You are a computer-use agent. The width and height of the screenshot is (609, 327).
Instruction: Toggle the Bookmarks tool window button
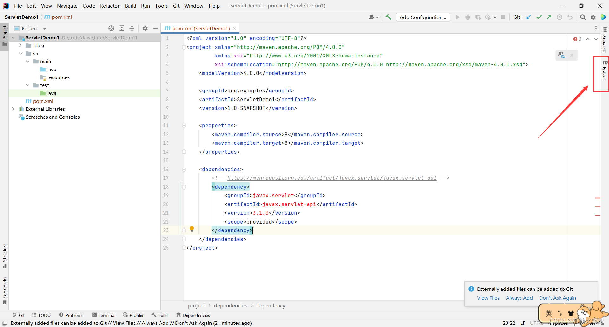click(x=4, y=290)
